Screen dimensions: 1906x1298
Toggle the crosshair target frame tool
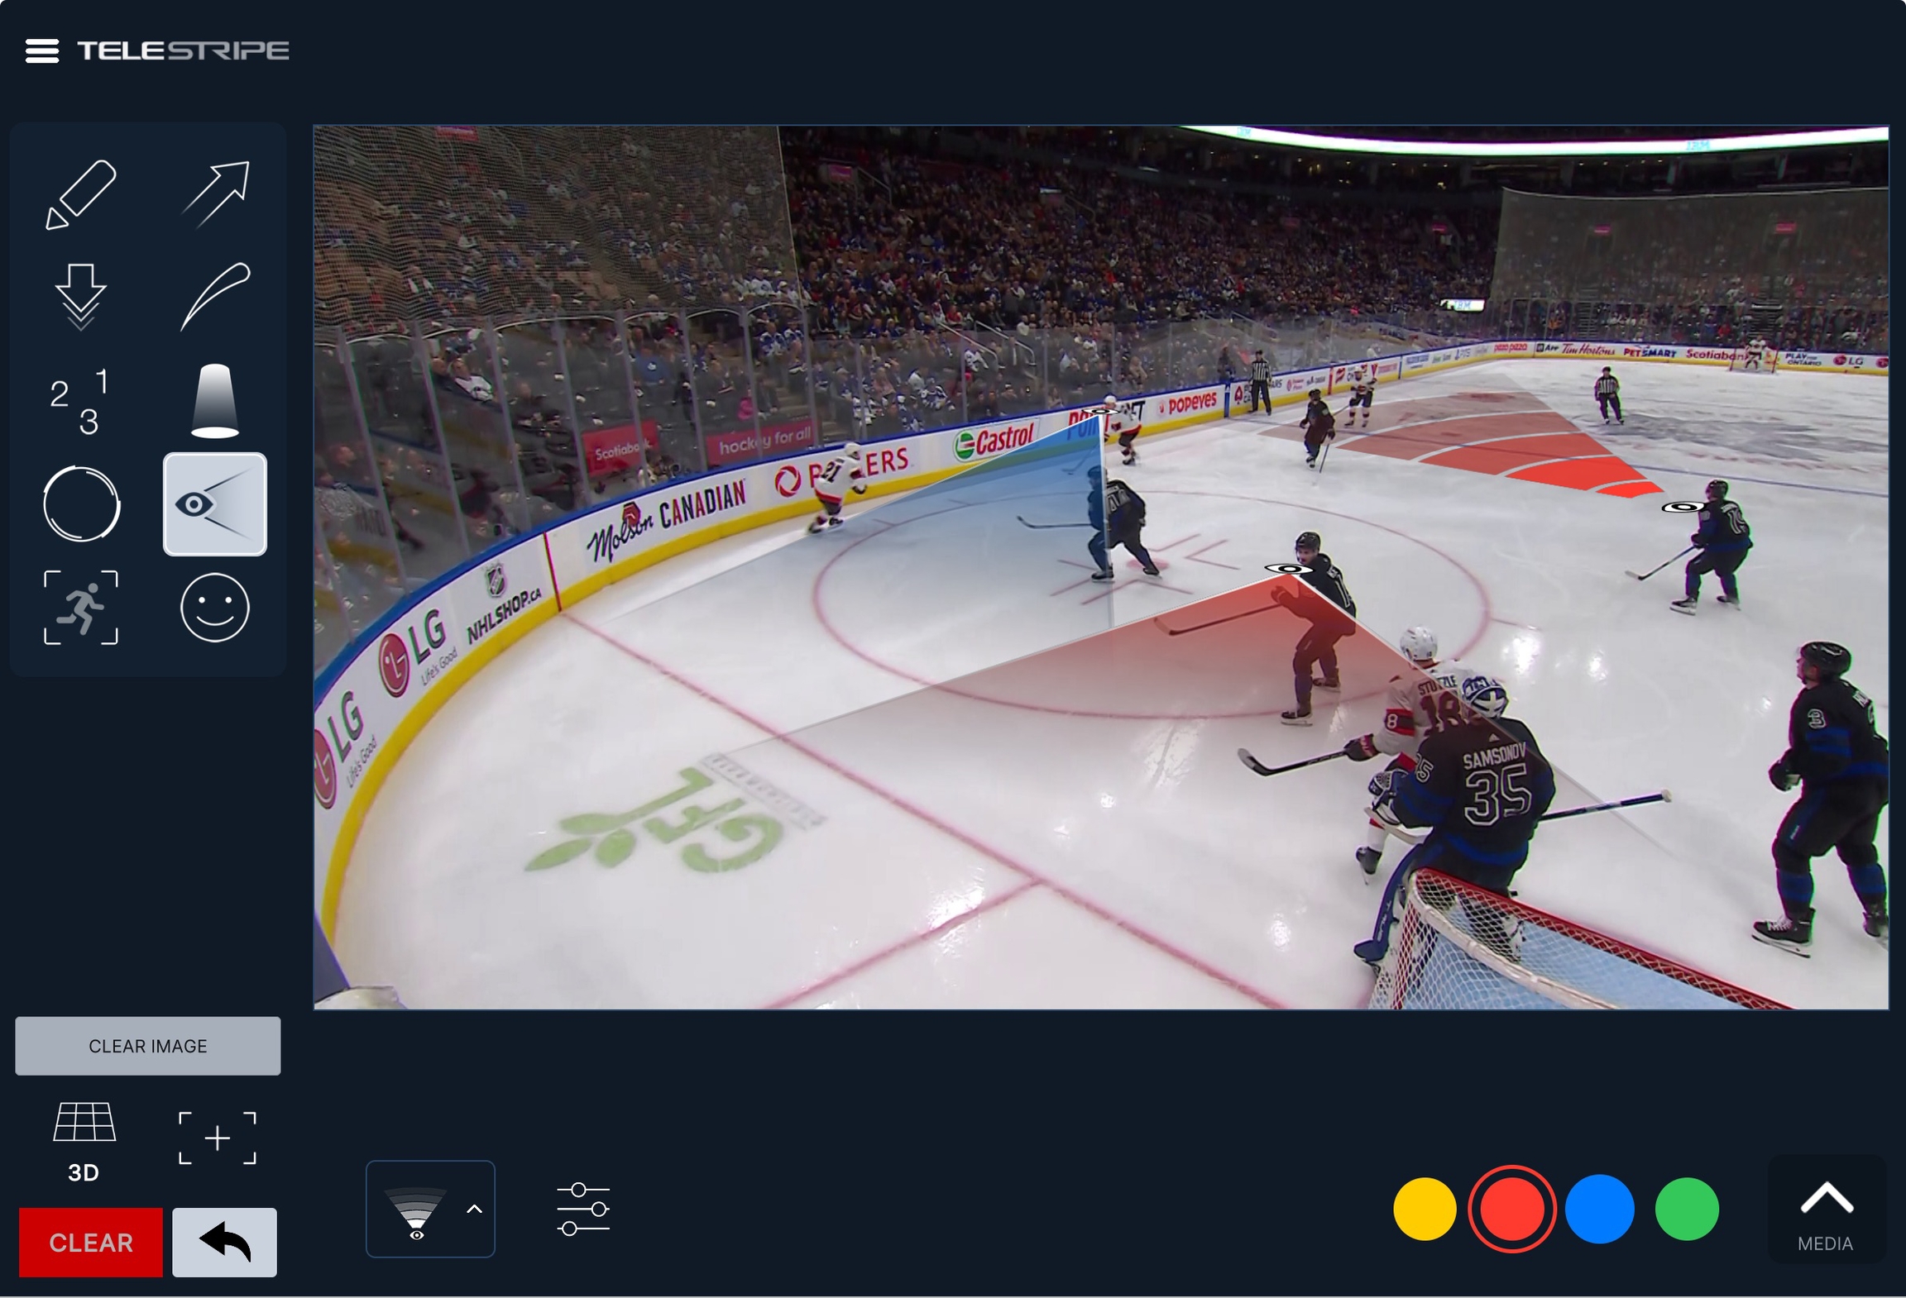[x=218, y=1138]
